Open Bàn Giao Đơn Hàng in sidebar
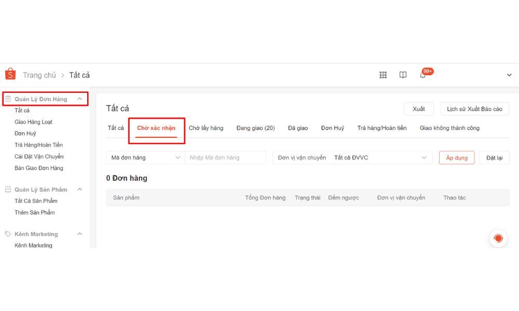 click(39, 168)
